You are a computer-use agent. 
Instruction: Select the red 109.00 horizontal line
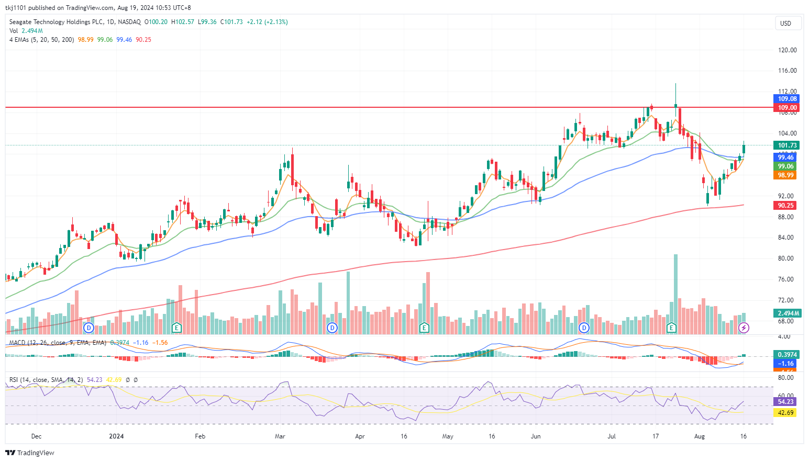(x=389, y=107)
